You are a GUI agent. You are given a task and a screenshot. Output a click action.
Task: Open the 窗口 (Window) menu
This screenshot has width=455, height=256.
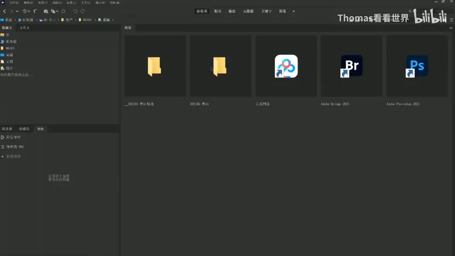100,3
